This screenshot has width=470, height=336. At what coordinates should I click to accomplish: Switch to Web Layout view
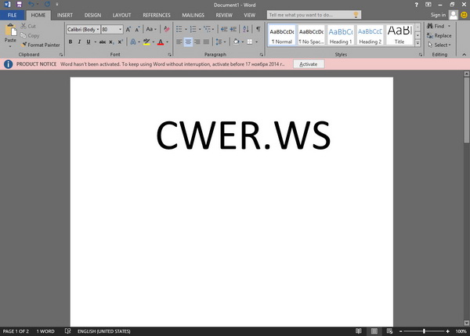click(x=389, y=331)
